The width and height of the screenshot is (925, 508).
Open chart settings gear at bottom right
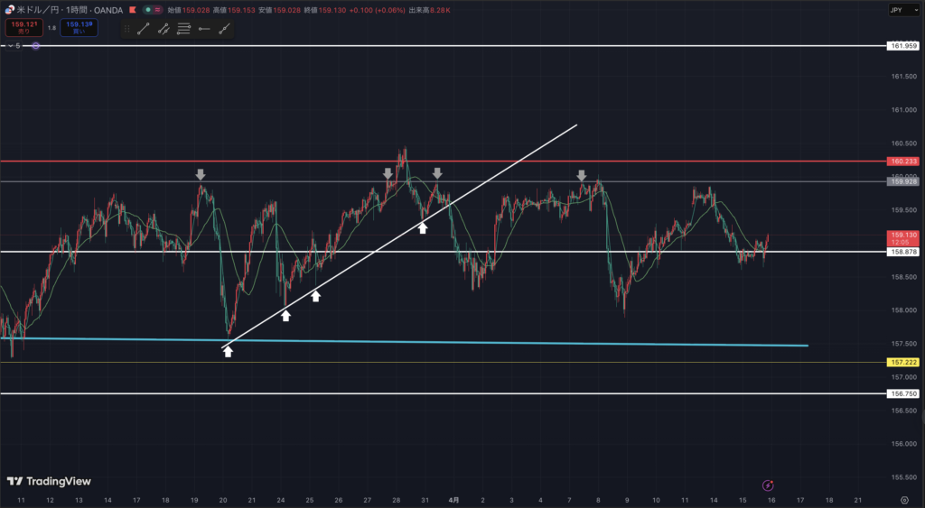pos(904,499)
